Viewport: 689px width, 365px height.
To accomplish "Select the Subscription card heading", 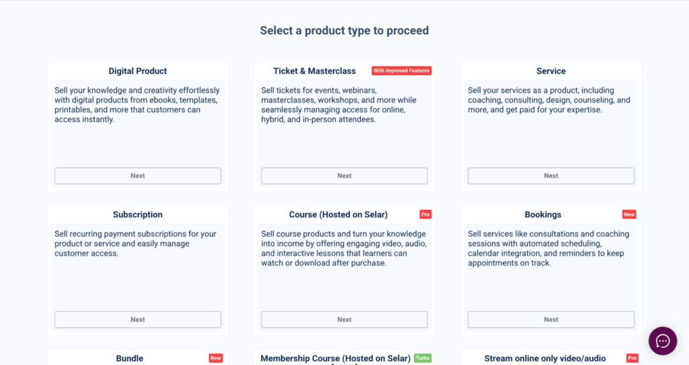I will click(x=137, y=215).
